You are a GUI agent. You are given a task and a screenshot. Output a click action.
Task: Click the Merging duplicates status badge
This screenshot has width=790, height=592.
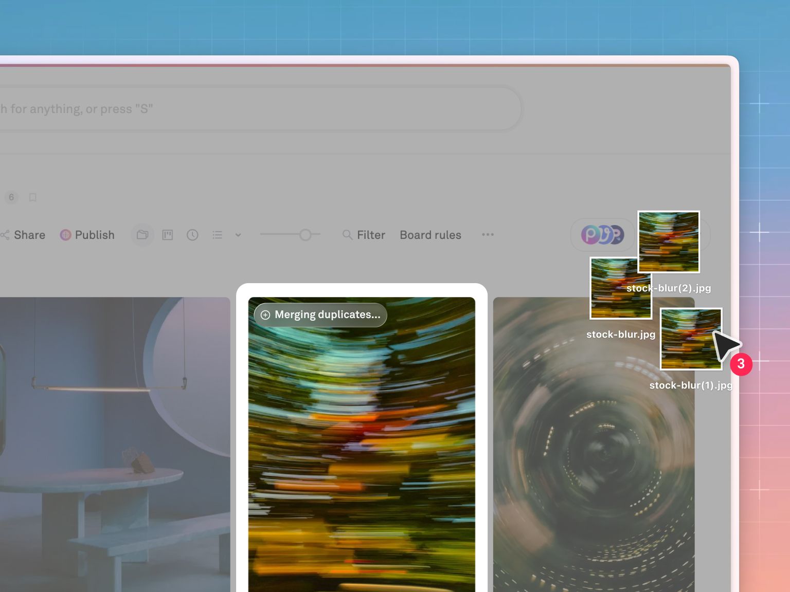click(x=320, y=314)
